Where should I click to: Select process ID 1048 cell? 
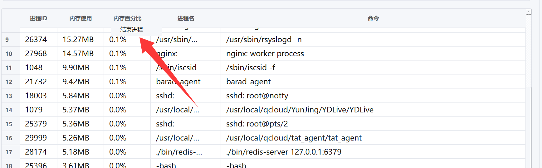click(x=38, y=68)
